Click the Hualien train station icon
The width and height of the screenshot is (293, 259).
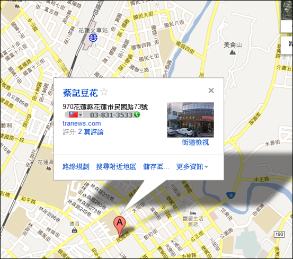(x=93, y=38)
